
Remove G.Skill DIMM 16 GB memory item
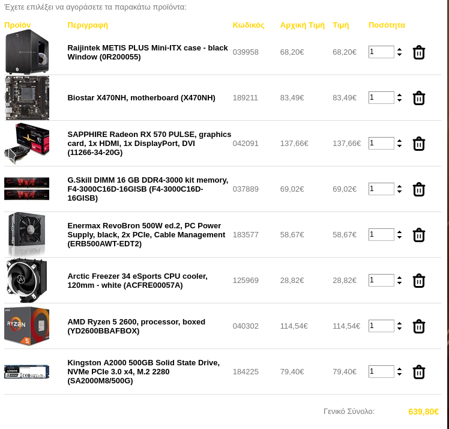pos(418,189)
